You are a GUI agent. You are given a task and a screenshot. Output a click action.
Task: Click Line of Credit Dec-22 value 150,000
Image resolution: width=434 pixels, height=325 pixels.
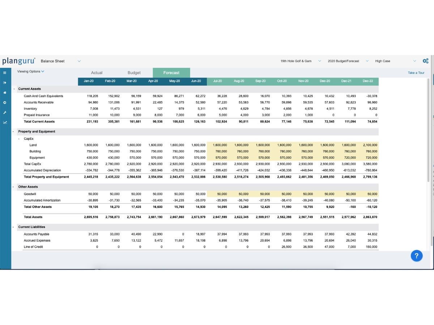(x=371, y=247)
